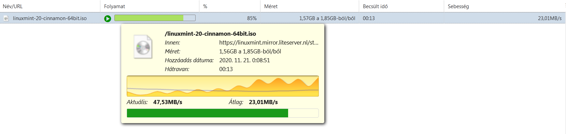Image resolution: width=566 pixels, height=134 pixels.
Task: Click the % column header
Action: [230, 6]
